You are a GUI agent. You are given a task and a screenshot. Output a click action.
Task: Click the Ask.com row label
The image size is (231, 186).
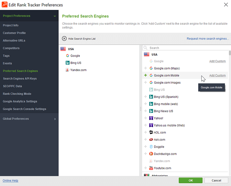click(159, 139)
